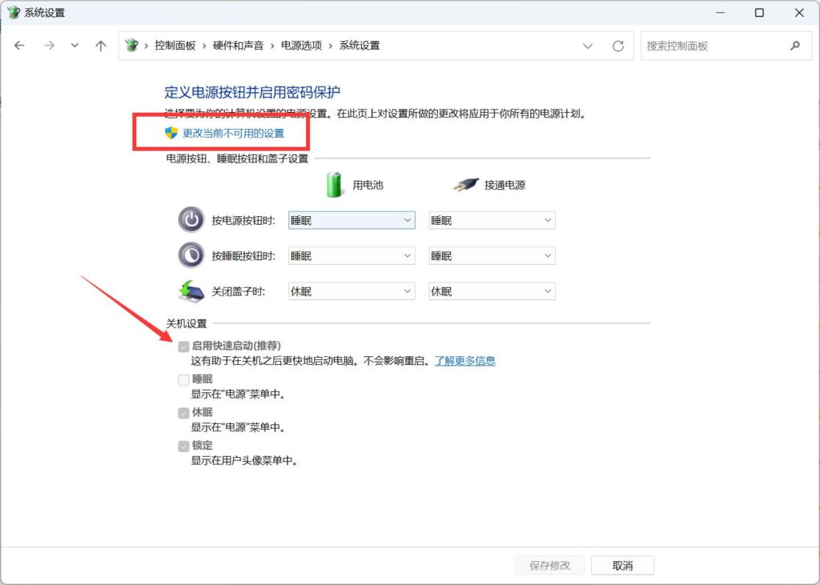Click the 取消 button
This screenshot has width=820, height=585.
point(622,565)
